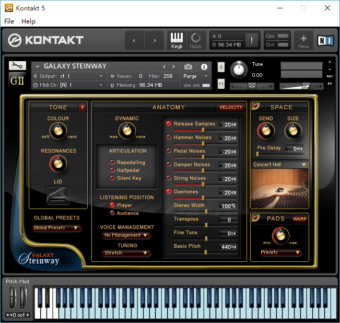Screen dimensions: 340x323
Task: Open the Help menu
Action: point(28,21)
